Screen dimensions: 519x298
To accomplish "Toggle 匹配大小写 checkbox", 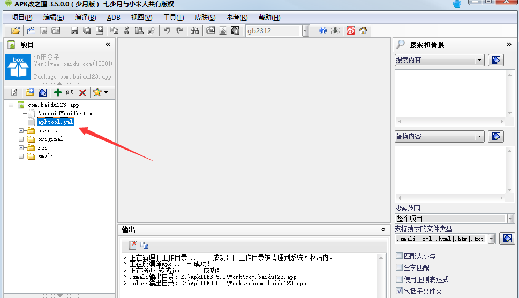I will [x=400, y=255].
